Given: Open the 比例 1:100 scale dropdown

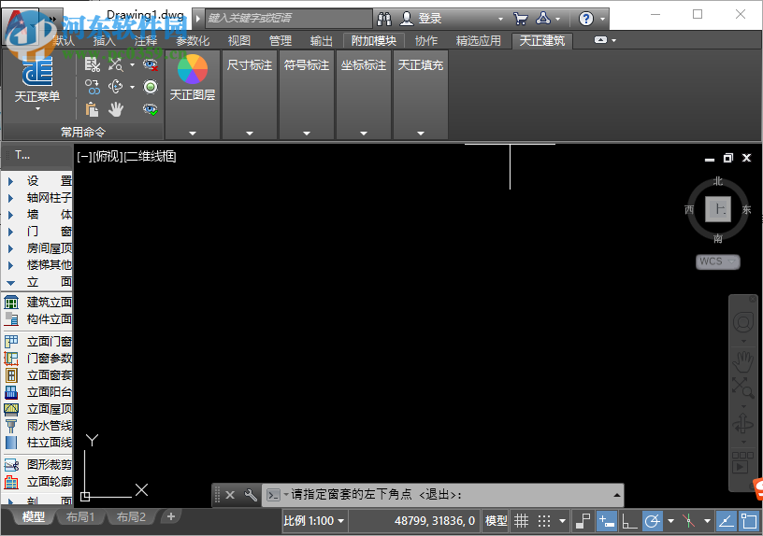Looking at the screenshot, I should (313, 521).
